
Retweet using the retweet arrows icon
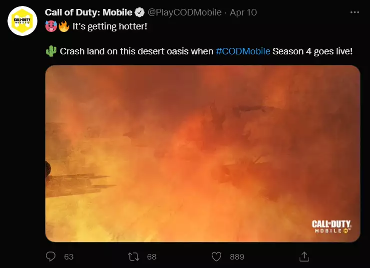point(134,257)
